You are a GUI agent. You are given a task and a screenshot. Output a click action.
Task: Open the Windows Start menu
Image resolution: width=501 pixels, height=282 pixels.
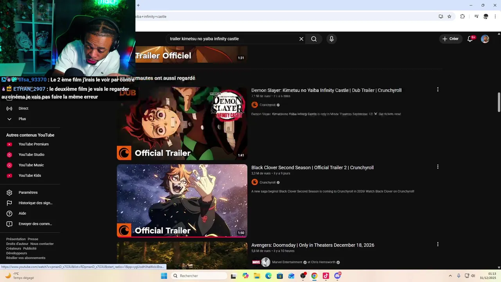click(x=164, y=276)
